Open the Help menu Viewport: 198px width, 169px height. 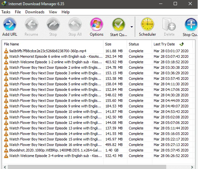65,12
